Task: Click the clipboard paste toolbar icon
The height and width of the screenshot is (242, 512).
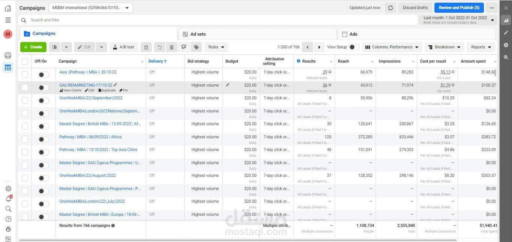Action: [146, 47]
